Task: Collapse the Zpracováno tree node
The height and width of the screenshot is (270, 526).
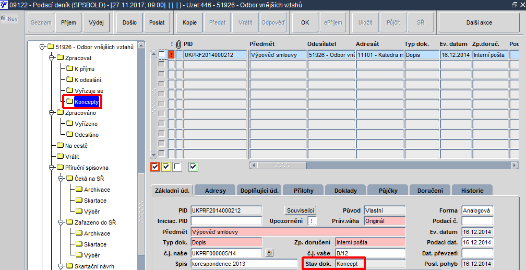Action: (51, 113)
